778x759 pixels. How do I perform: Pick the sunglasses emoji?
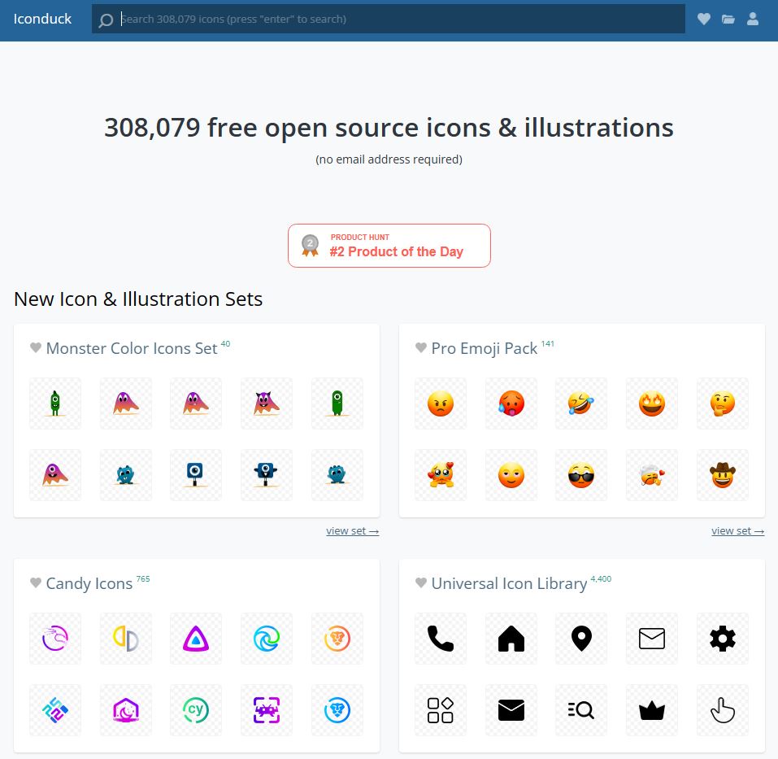click(x=581, y=475)
